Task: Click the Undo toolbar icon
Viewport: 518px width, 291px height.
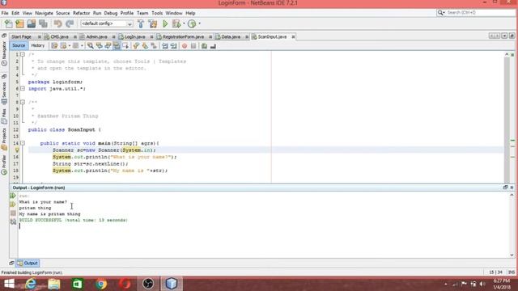Action: point(57,23)
